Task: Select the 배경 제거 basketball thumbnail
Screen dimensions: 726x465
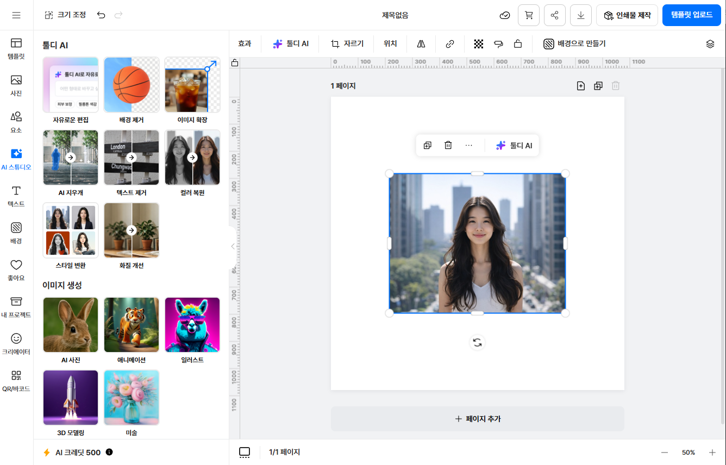Action: 132,85
